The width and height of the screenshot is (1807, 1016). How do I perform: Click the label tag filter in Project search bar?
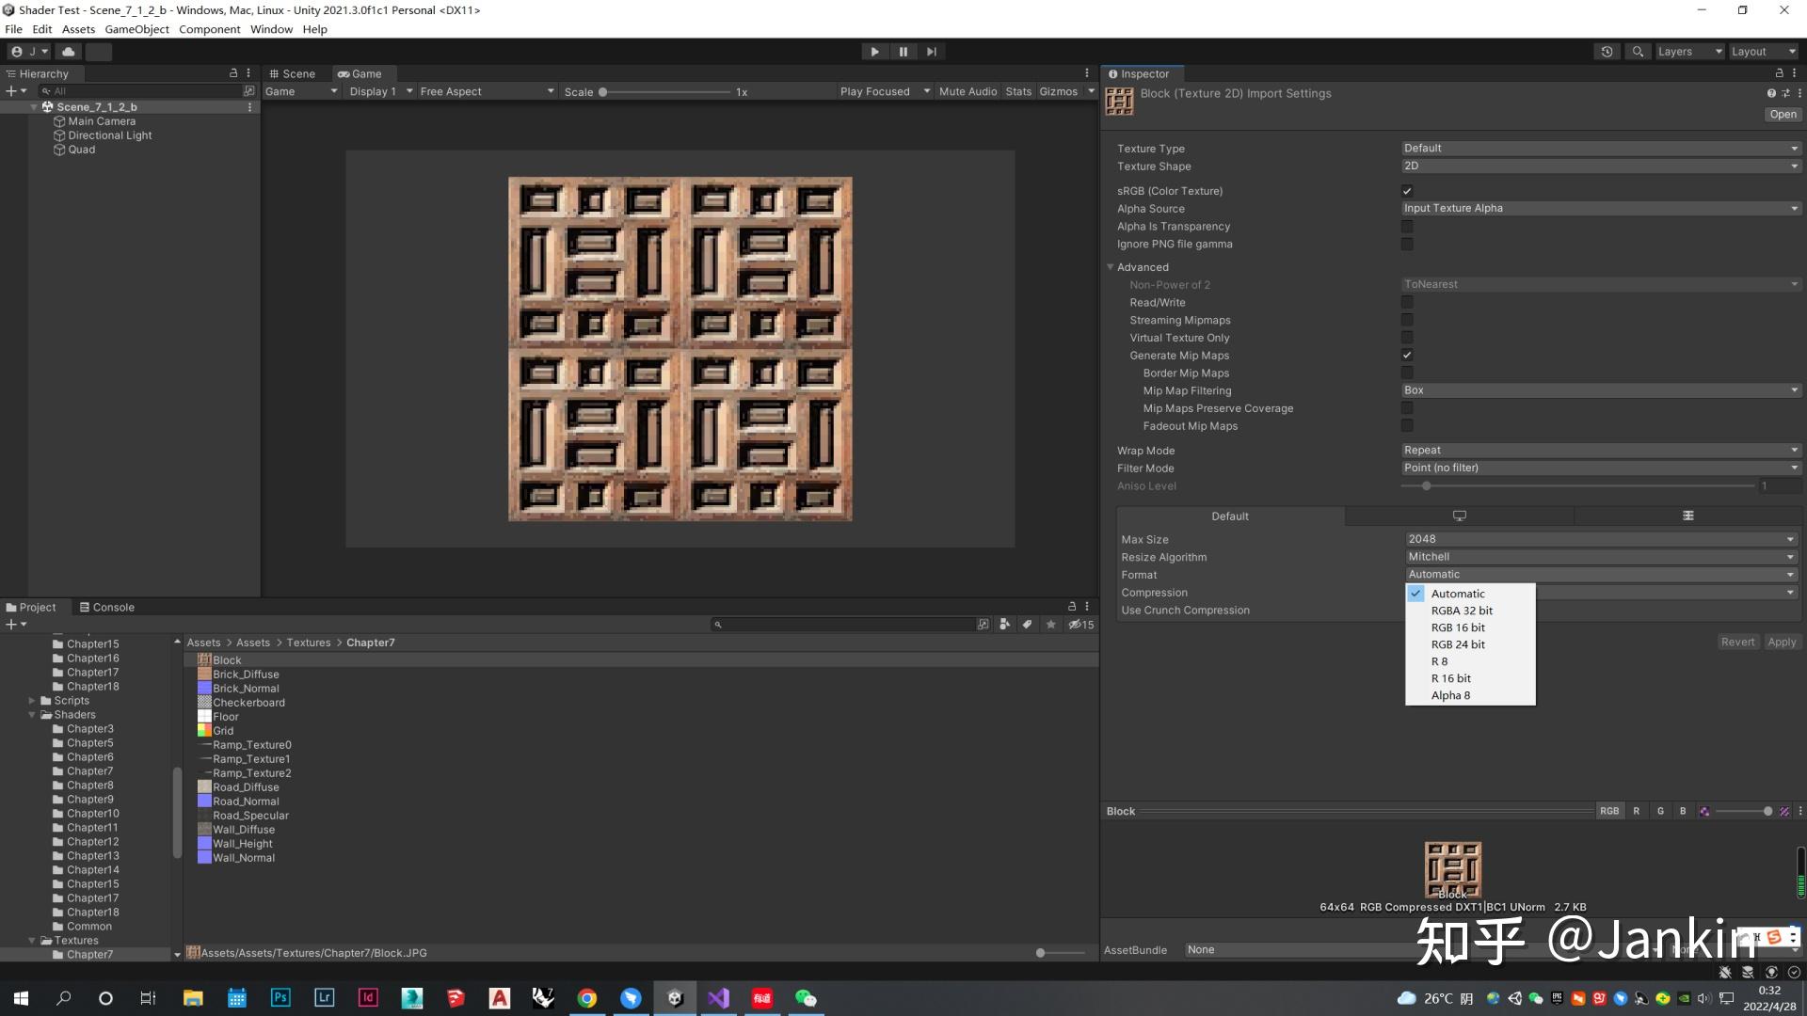tap(1027, 624)
